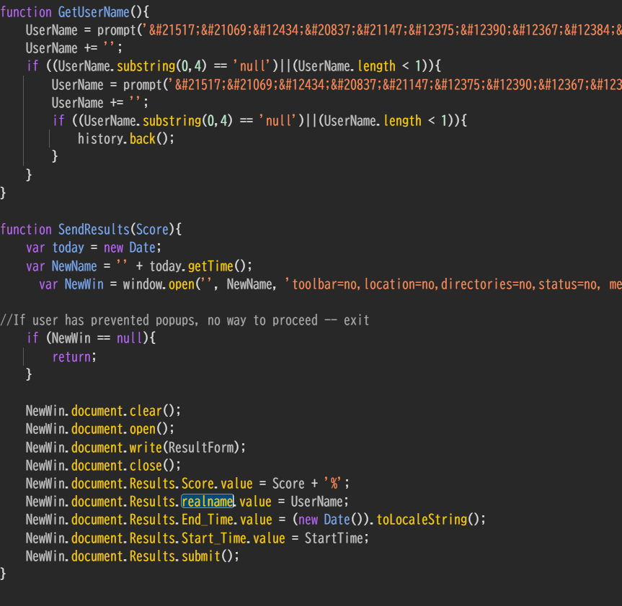Click the history.back() call
Screen dimensions: 622x606
pyautogui.click(x=125, y=139)
